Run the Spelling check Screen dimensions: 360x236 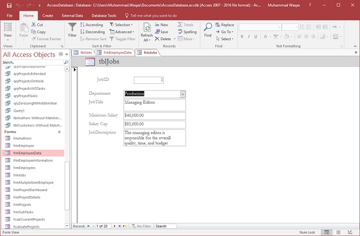[x=187, y=32]
